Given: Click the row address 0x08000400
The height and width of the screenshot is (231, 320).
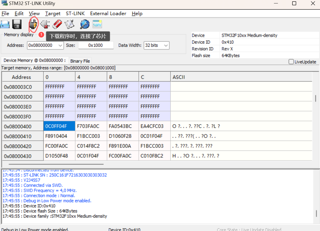Looking at the screenshot, I should click(x=23, y=127).
